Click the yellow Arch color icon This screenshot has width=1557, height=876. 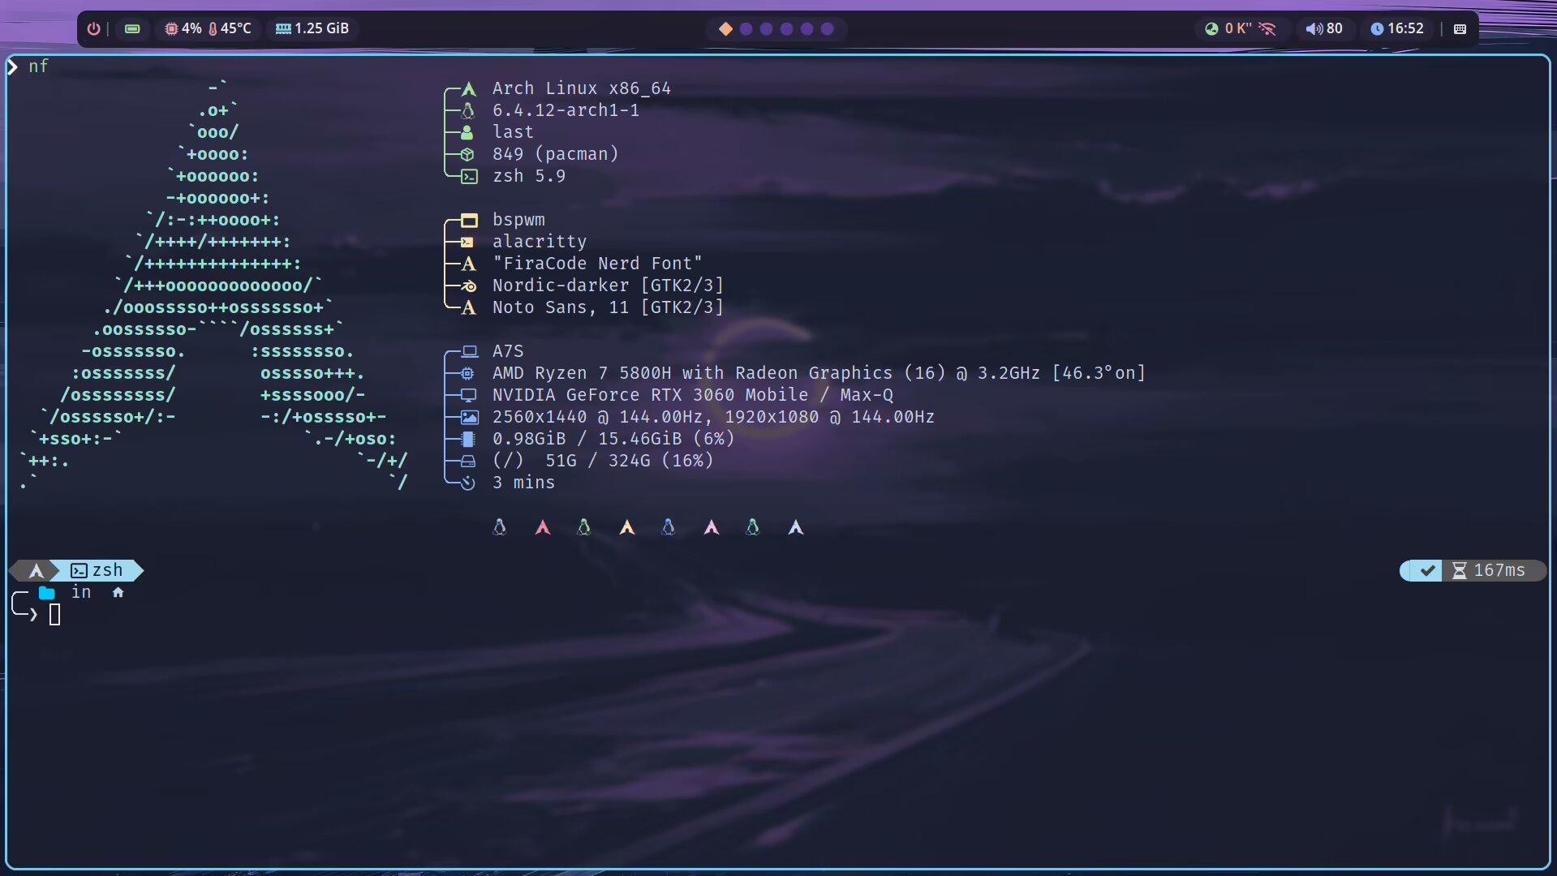click(627, 527)
